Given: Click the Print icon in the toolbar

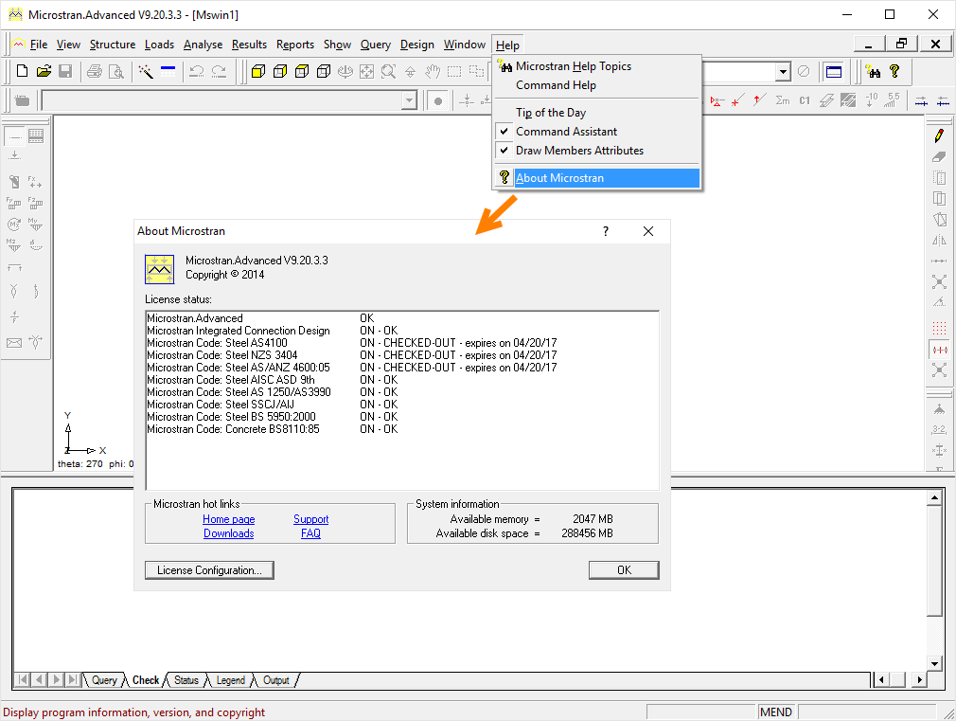Looking at the screenshot, I should 94,71.
